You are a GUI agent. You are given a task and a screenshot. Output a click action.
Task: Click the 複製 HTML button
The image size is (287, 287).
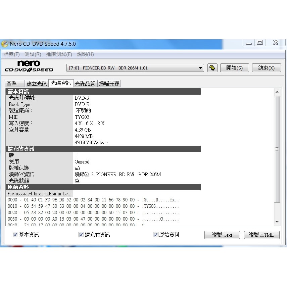click(x=261, y=235)
